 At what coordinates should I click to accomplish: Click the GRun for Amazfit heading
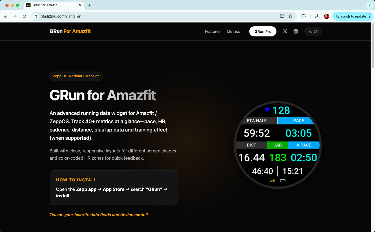(x=103, y=95)
